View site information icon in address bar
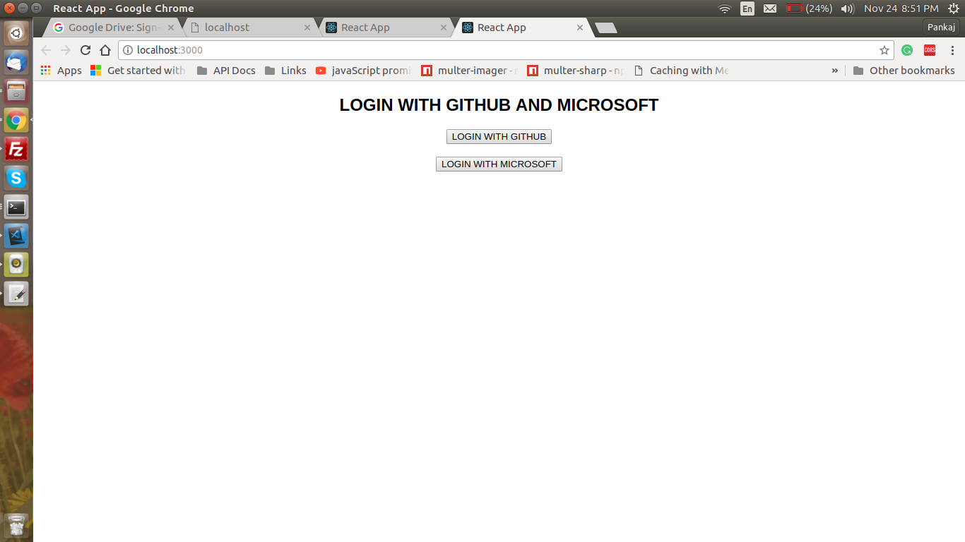The height and width of the screenshot is (542, 965). click(x=128, y=50)
